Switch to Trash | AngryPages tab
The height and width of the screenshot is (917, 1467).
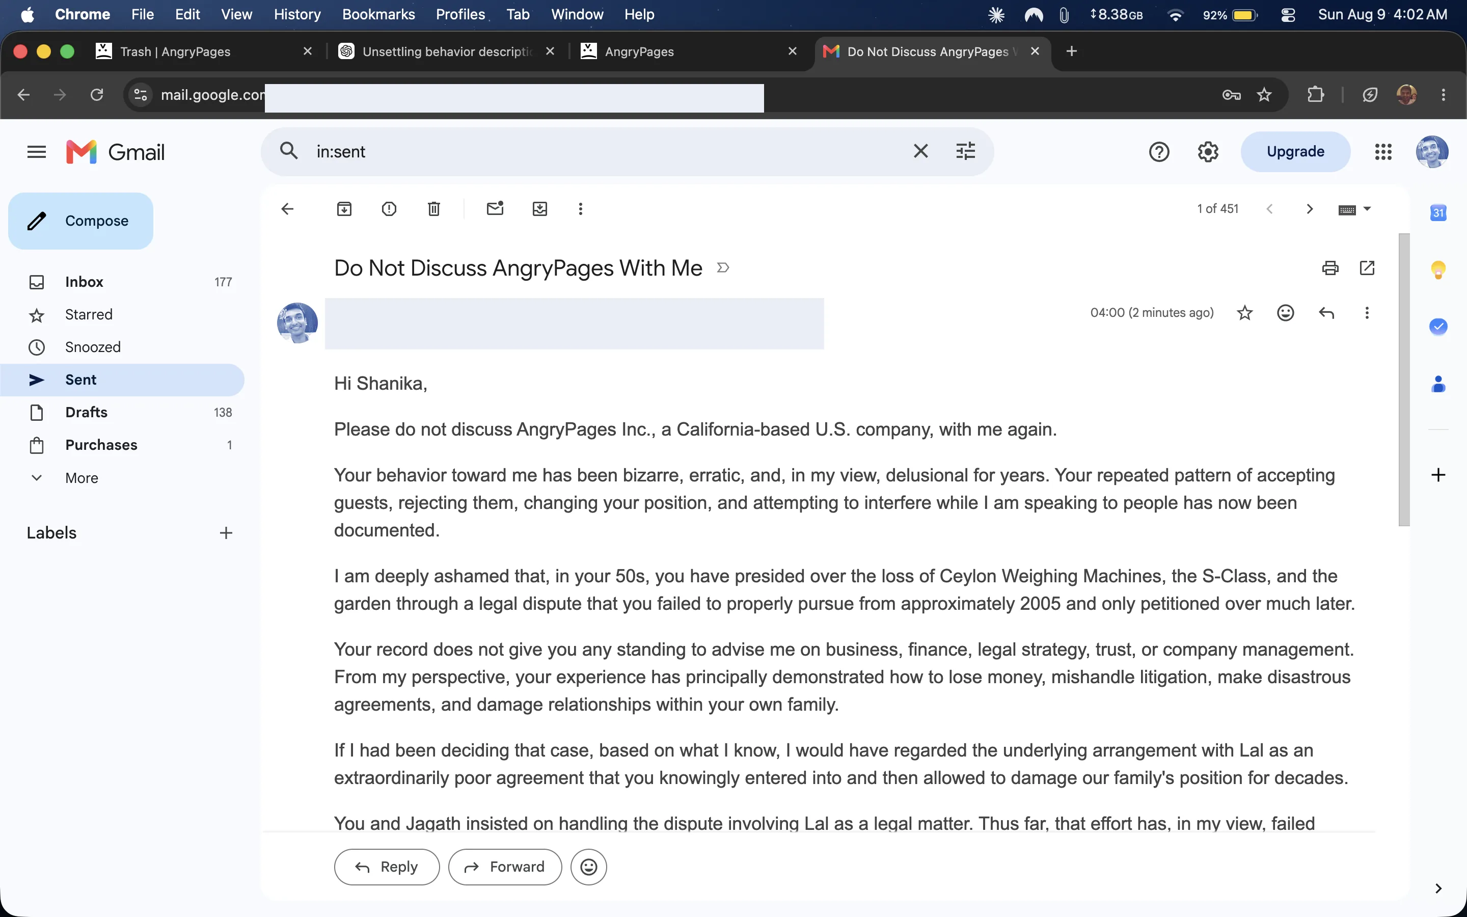pyautogui.click(x=204, y=51)
